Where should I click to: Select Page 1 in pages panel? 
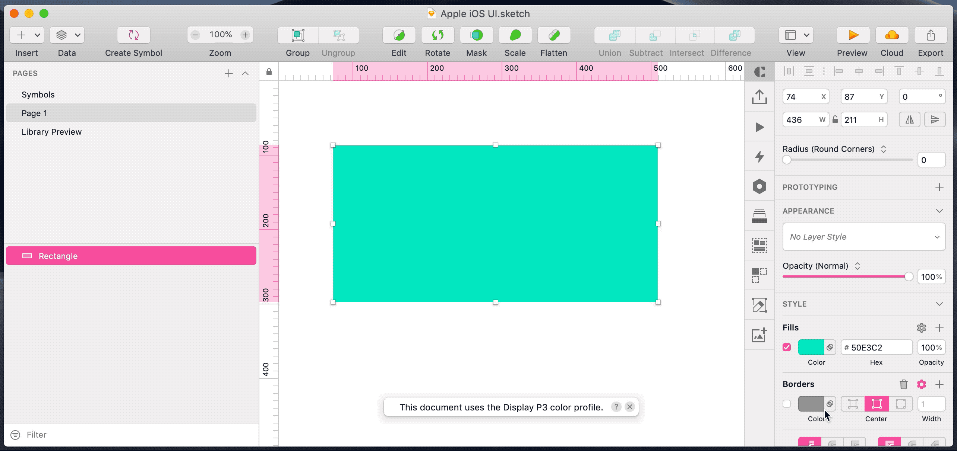click(34, 113)
